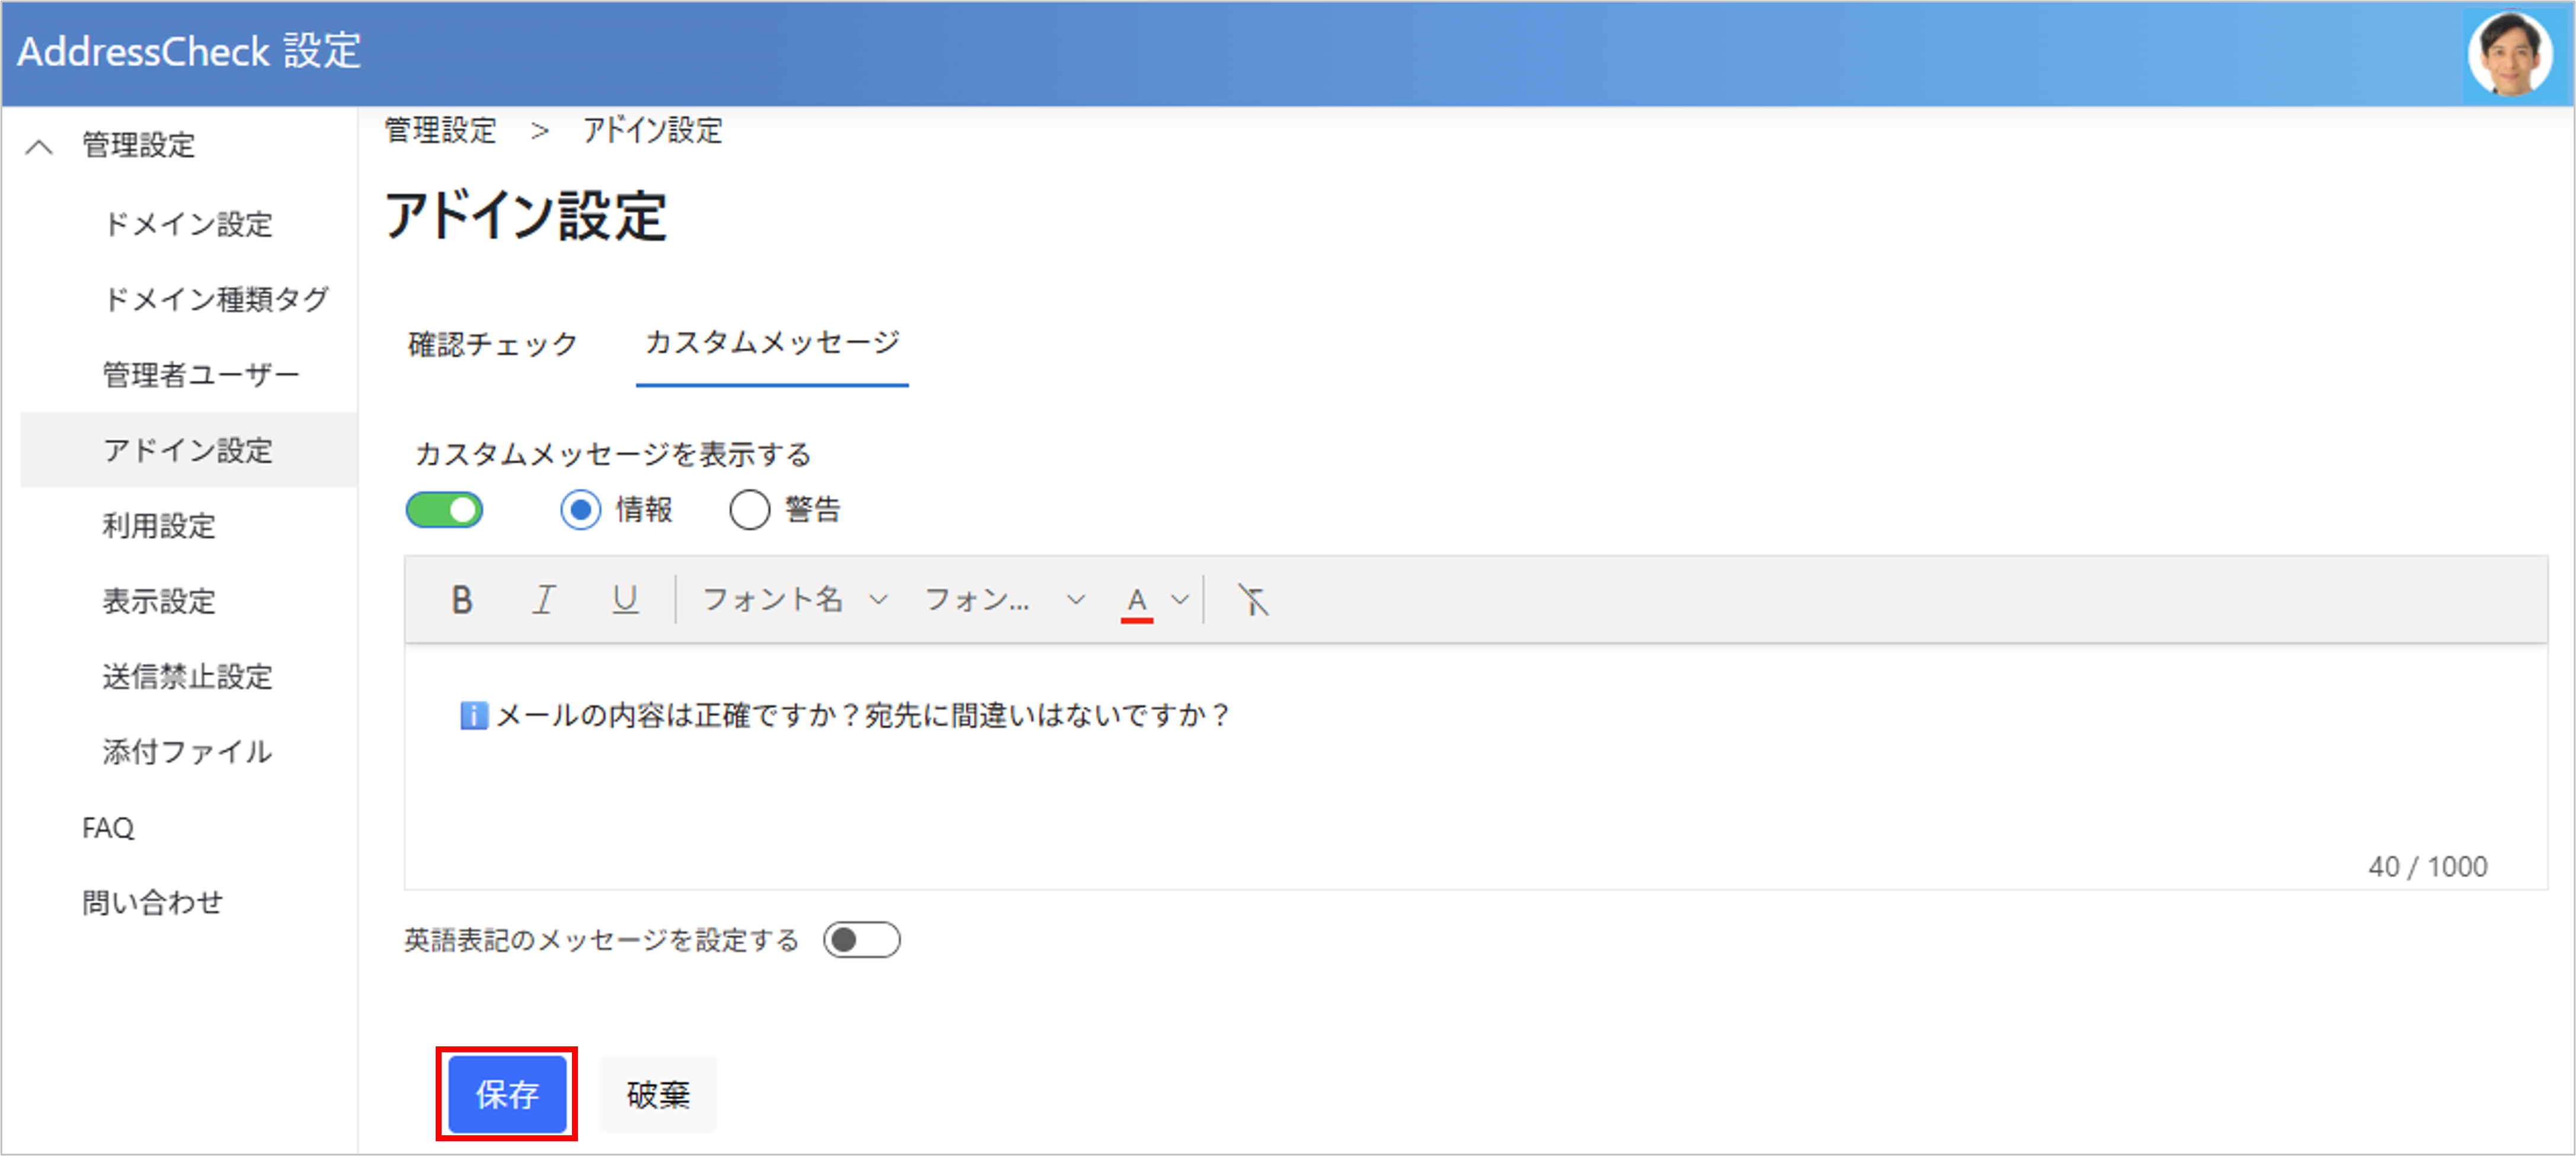This screenshot has width=2576, height=1156.
Task: Toggle bold formatting in editor toolbar
Action: [x=461, y=600]
